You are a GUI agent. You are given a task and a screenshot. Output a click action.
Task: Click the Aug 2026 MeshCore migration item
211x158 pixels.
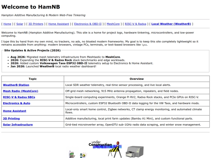tap(66, 57)
